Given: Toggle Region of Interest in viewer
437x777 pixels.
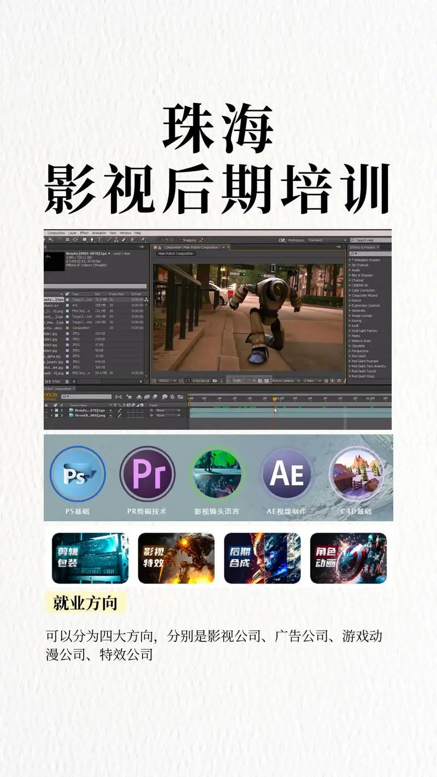Looking at the screenshot, I should click(261, 381).
